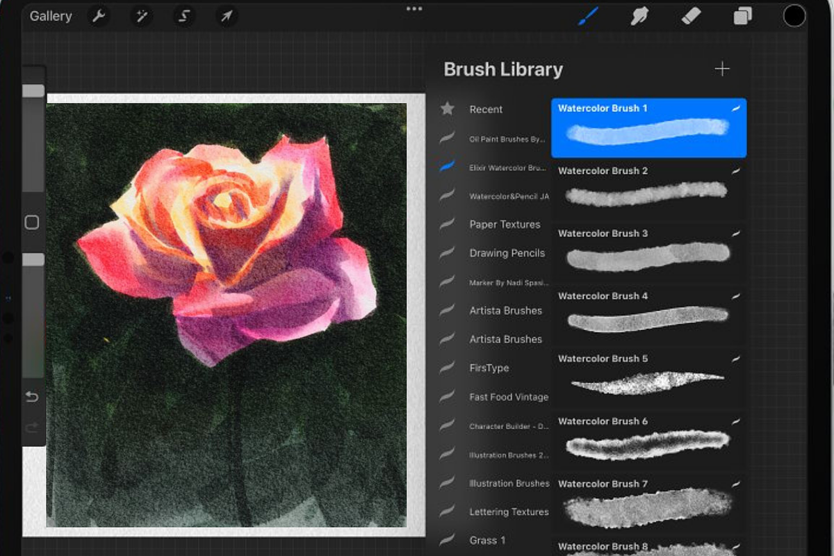The image size is (834, 556).
Task: Select the Transform arrow icon
Action: 226,15
